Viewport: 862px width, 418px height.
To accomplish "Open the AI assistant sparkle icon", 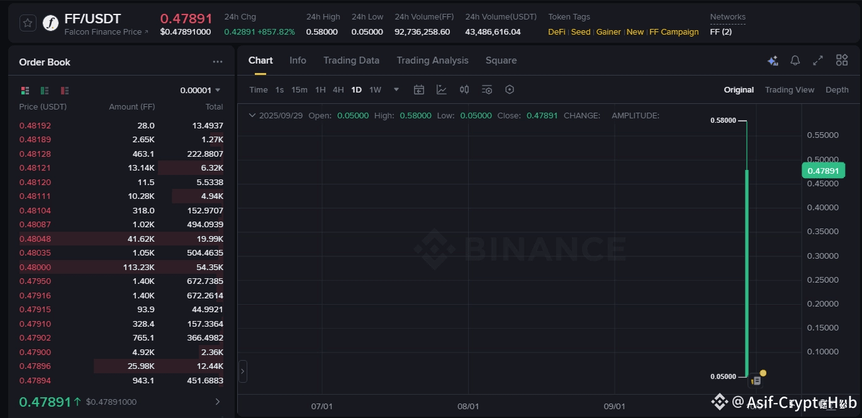I will [773, 60].
